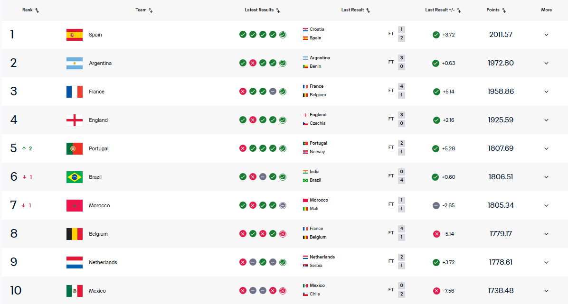This screenshot has width=568, height=304.
Task: Open the Argentina team name
Action: pyautogui.click(x=100, y=64)
